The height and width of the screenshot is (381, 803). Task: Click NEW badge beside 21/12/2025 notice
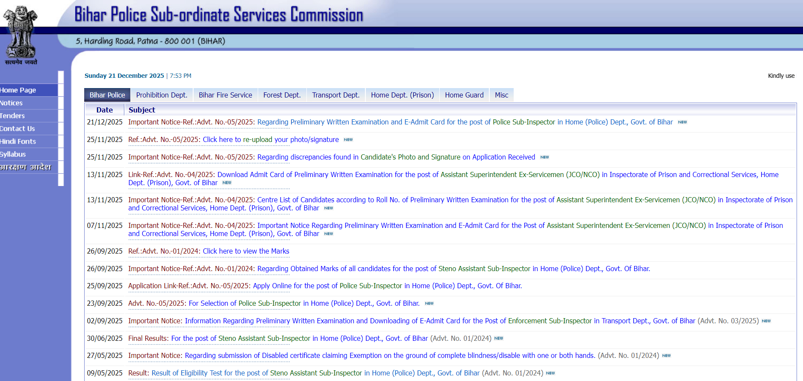click(682, 122)
